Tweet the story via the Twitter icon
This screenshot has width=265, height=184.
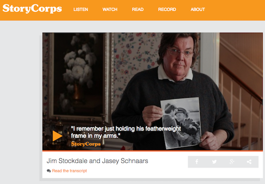[x=214, y=162]
